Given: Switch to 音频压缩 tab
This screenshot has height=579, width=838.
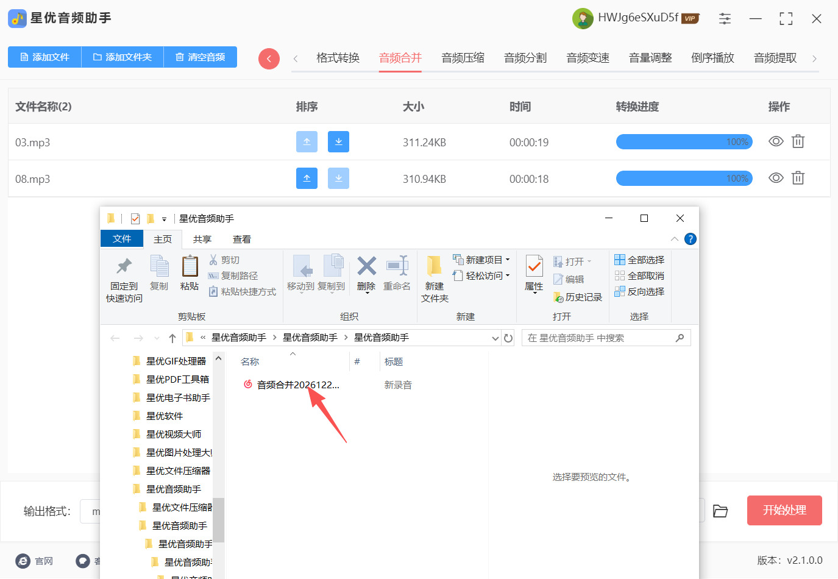Looking at the screenshot, I should click(x=463, y=59).
